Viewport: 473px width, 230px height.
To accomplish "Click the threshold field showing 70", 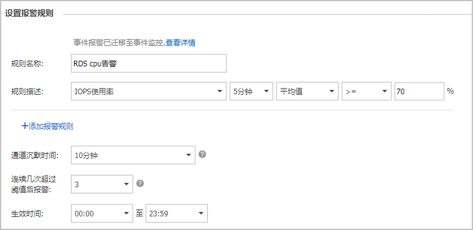I will point(419,91).
